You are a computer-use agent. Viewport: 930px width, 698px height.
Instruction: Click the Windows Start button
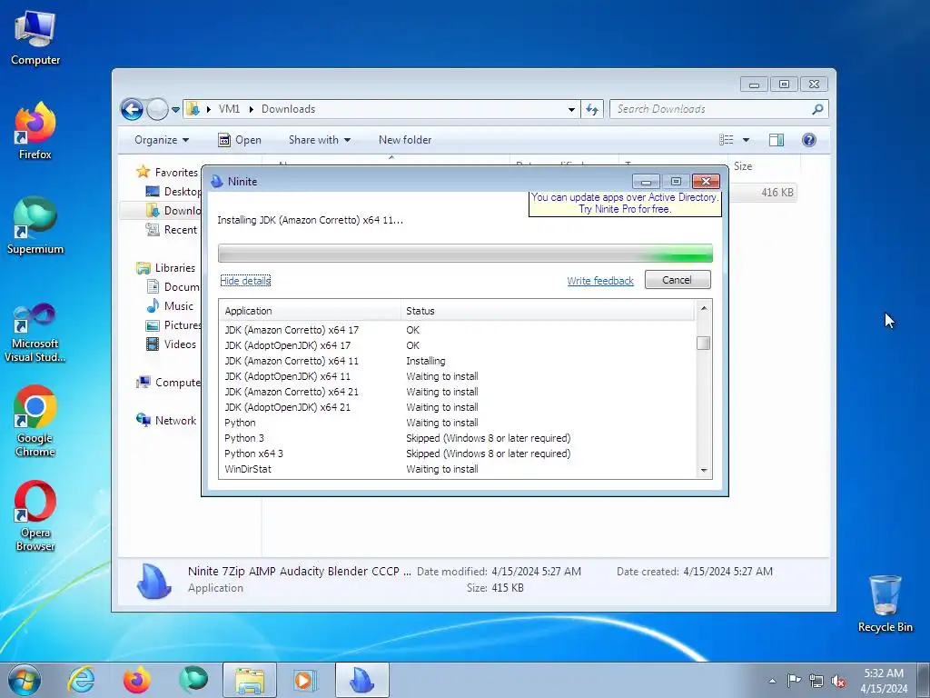tap(25, 680)
